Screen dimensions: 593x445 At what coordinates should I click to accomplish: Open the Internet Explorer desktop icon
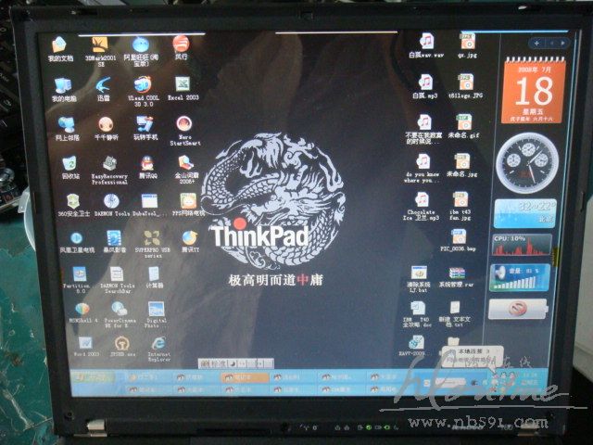click(158, 342)
